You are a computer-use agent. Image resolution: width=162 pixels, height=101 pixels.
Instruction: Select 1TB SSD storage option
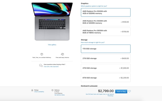click(106, 49)
